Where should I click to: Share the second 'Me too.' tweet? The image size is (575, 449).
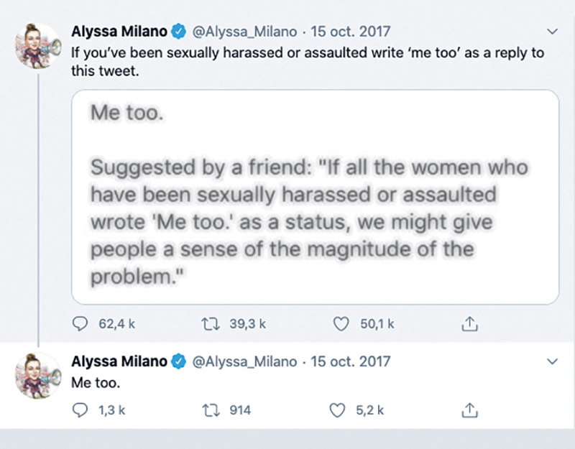[x=469, y=410]
